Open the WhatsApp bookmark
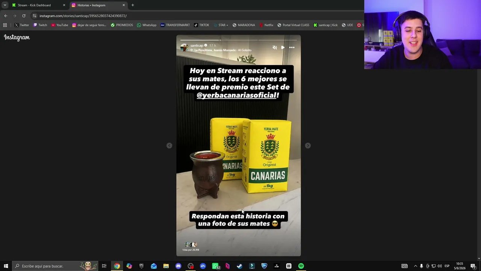This screenshot has height=271, width=481. coord(147,25)
